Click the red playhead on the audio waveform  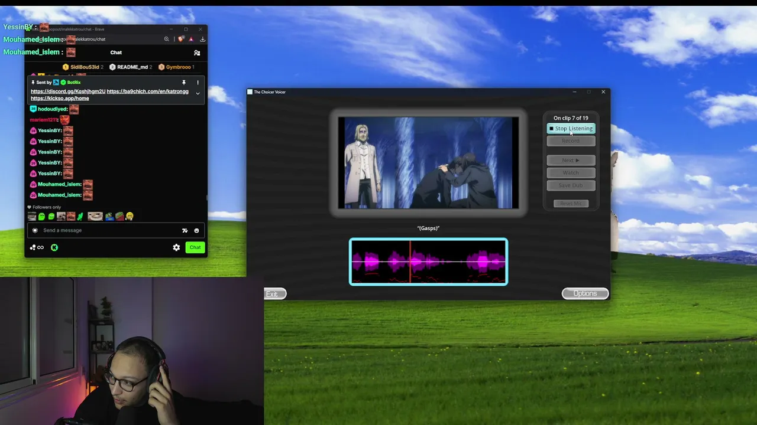(x=410, y=261)
